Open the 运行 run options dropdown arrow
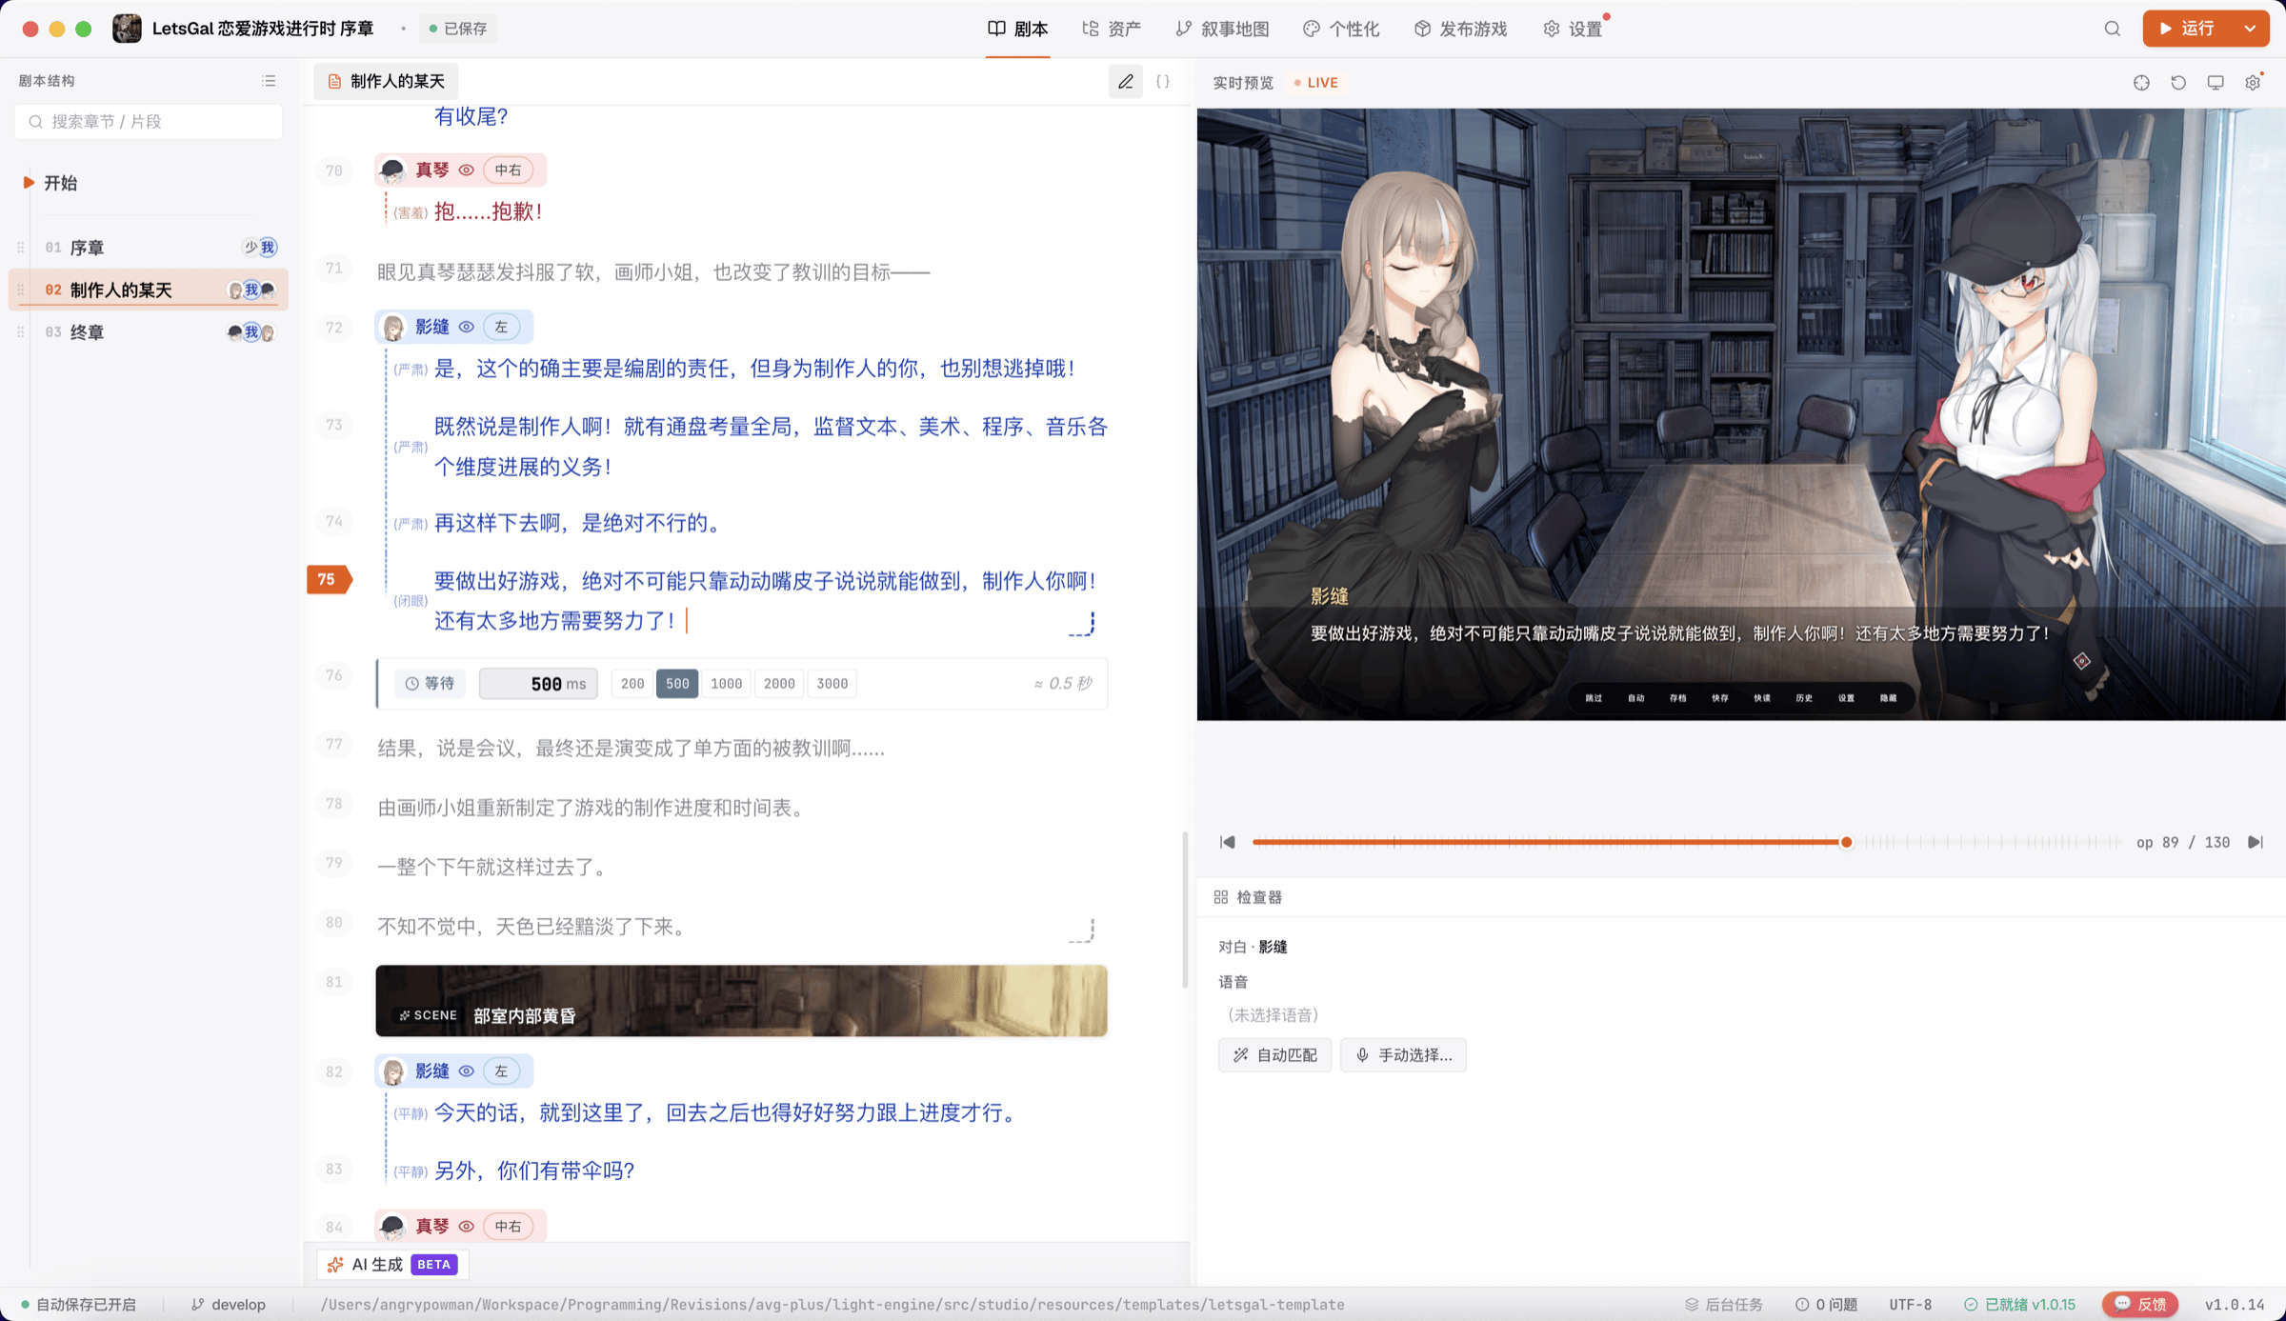This screenshot has height=1321, width=2286. 2250,29
